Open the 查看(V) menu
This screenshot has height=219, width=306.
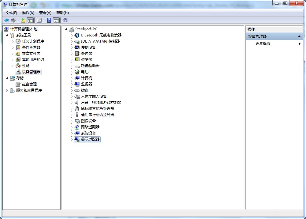pos(44,13)
